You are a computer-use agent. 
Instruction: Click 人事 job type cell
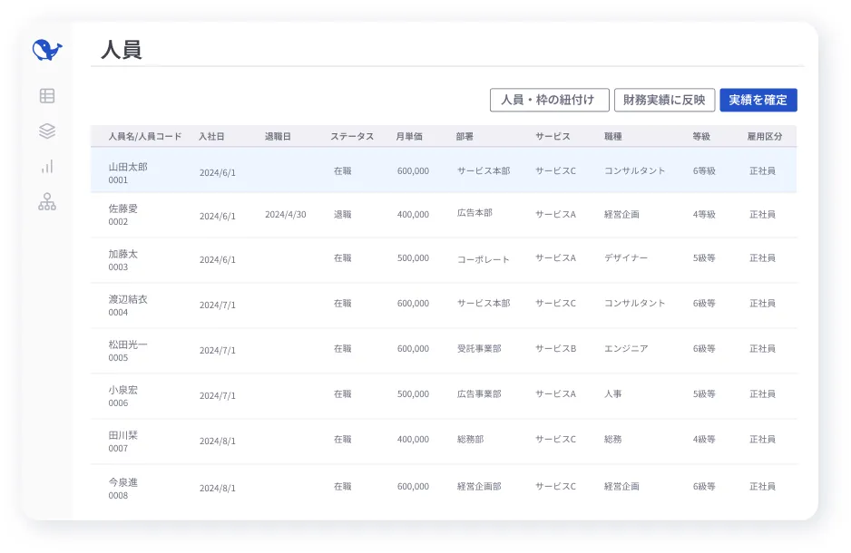tap(613, 394)
